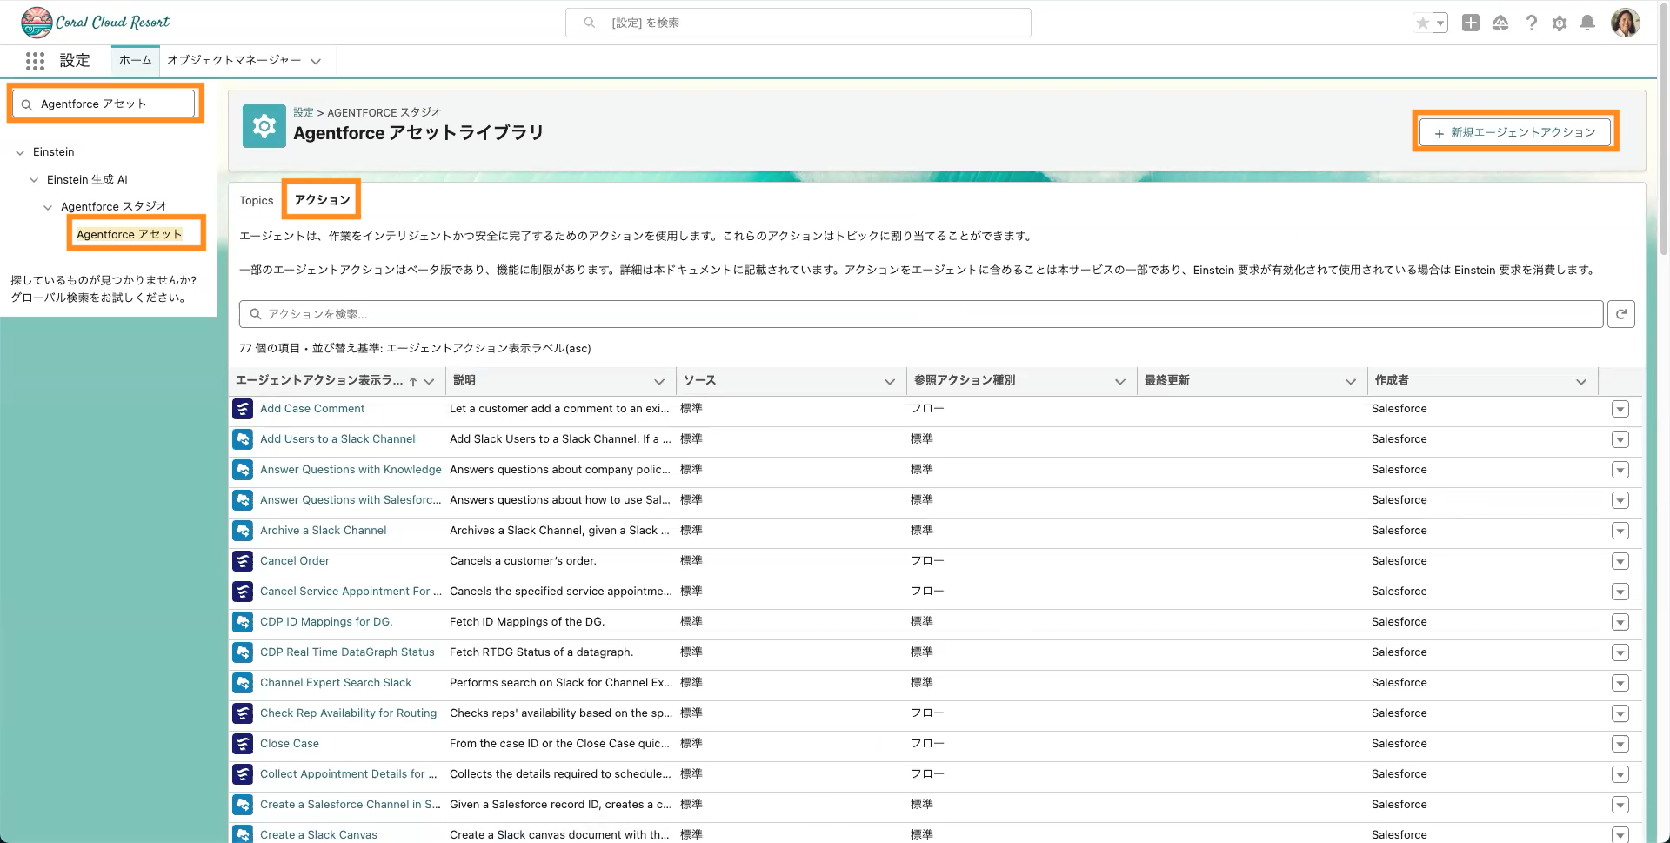Switch to the Topics tab
The image size is (1670, 843).
(x=257, y=201)
